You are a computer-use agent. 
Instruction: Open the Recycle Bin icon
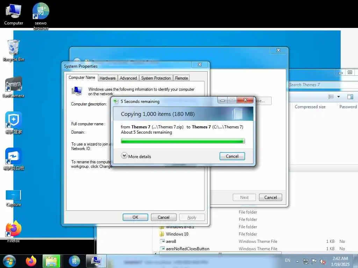click(x=14, y=51)
